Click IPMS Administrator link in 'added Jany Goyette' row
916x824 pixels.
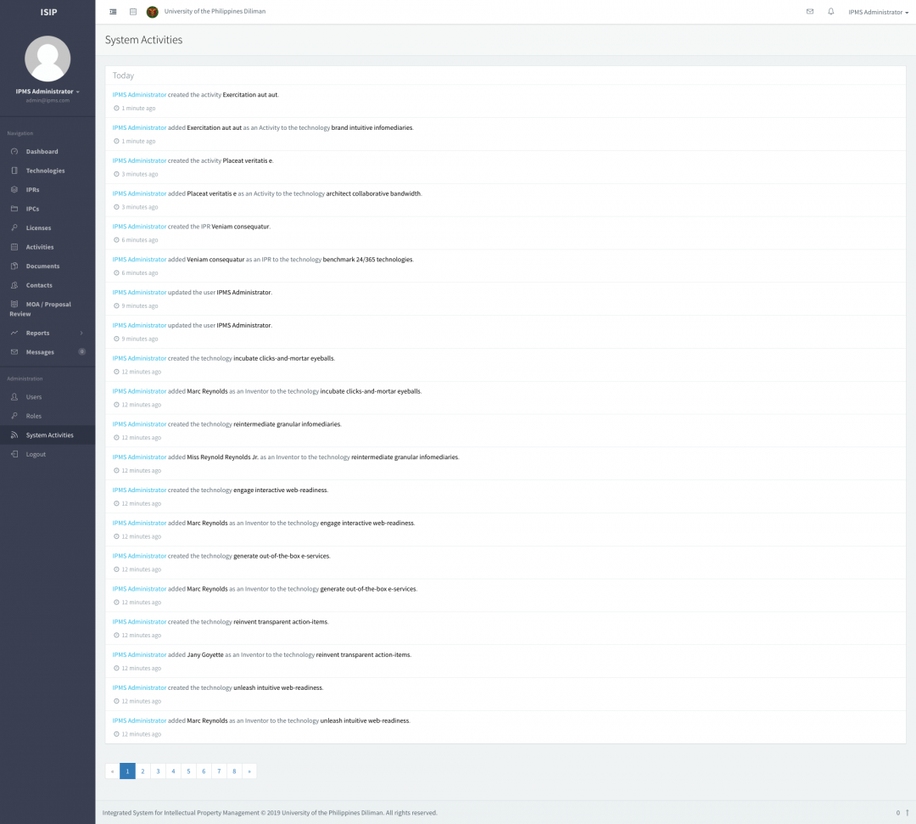click(x=140, y=655)
